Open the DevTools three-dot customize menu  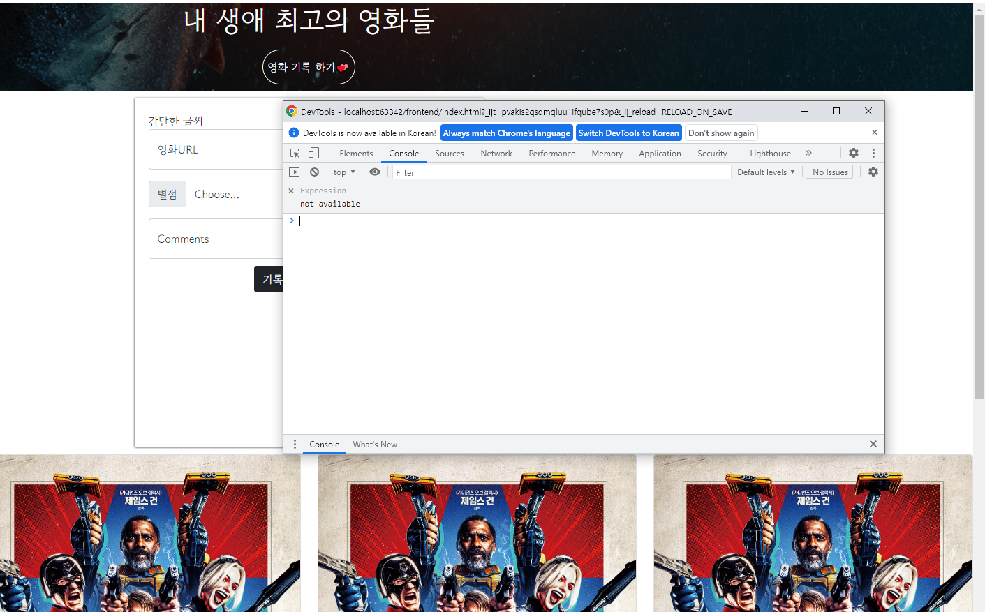(873, 153)
